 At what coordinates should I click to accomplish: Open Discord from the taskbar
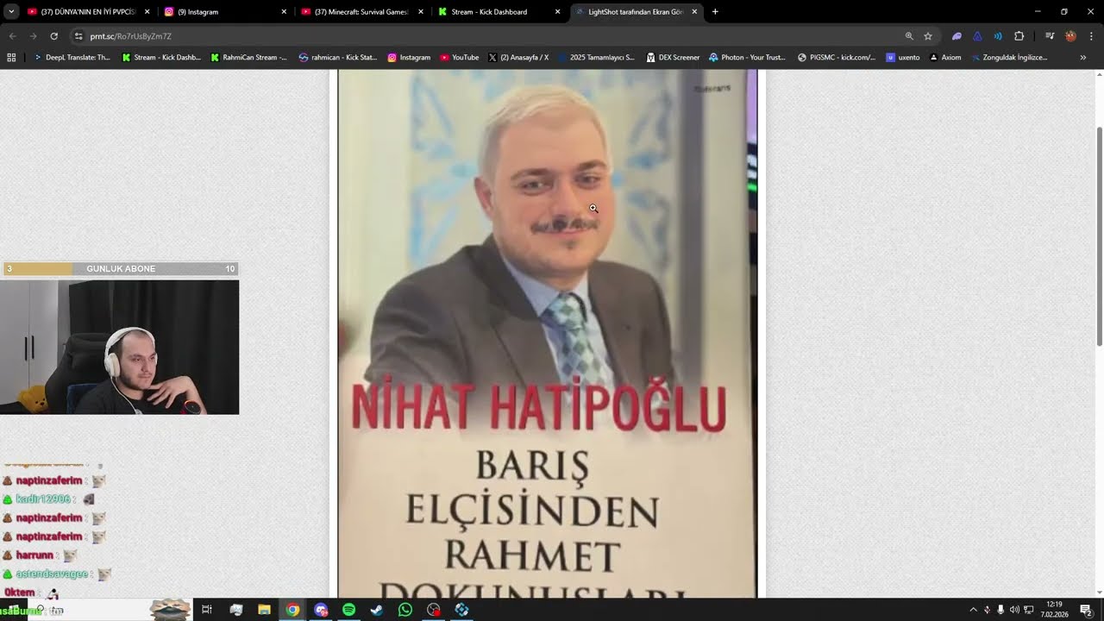(x=321, y=610)
